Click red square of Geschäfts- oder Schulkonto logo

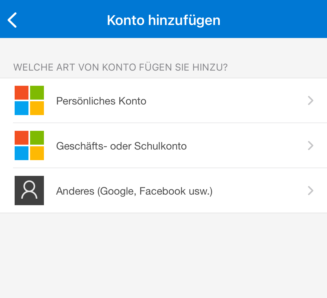click(22, 138)
